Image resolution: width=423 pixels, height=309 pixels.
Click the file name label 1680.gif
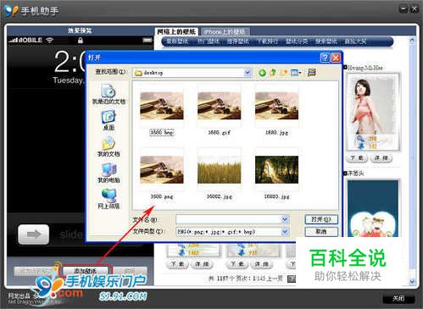tap(220, 132)
